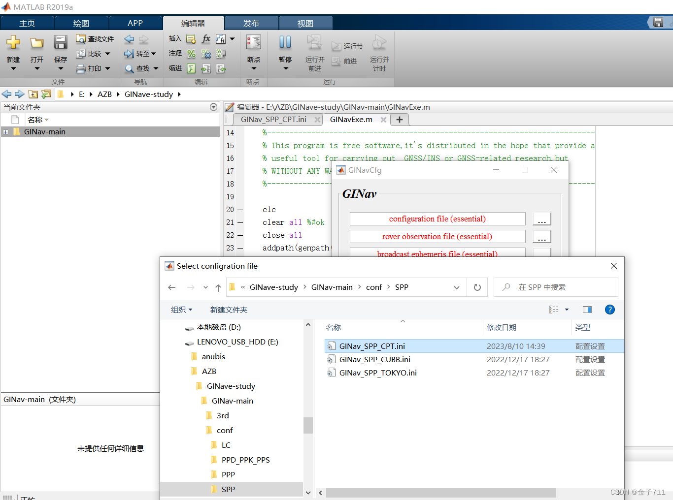The height and width of the screenshot is (500, 673).
Task: Toggle the preview pane icon
Action: pyautogui.click(x=587, y=310)
